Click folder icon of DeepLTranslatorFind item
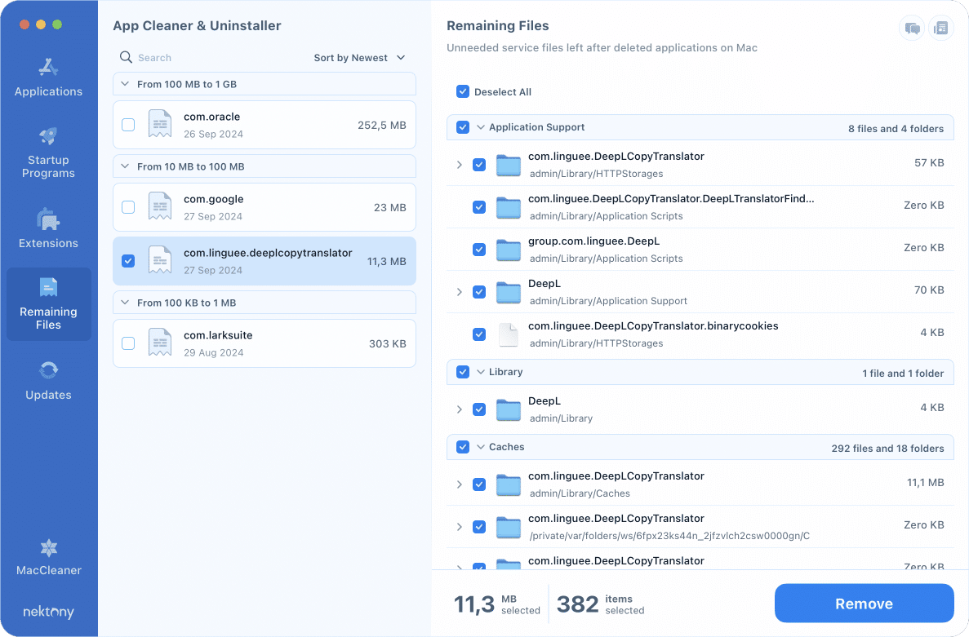Screen dimensions: 969x637 [x=509, y=207]
